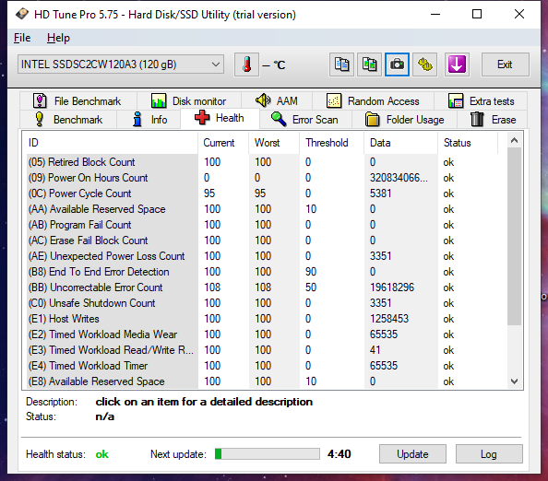Copy screenshot to clipboard toolbar icon
This screenshot has height=481, width=548.
point(369,65)
